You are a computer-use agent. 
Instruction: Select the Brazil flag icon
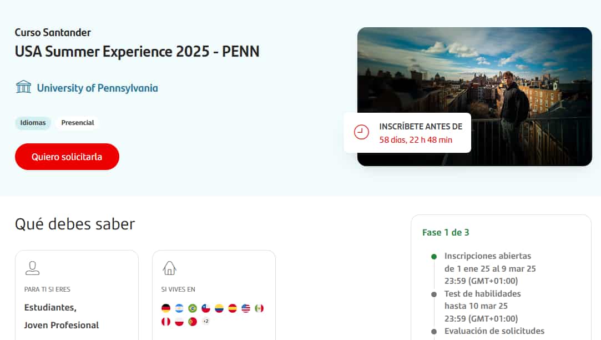pos(193,308)
